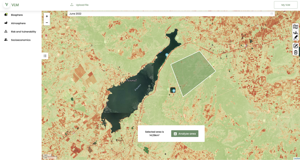Image resolution: width=300 pixels, height=160 pixels.
Task: Zoom out the map with minus button
Action: 47,23
